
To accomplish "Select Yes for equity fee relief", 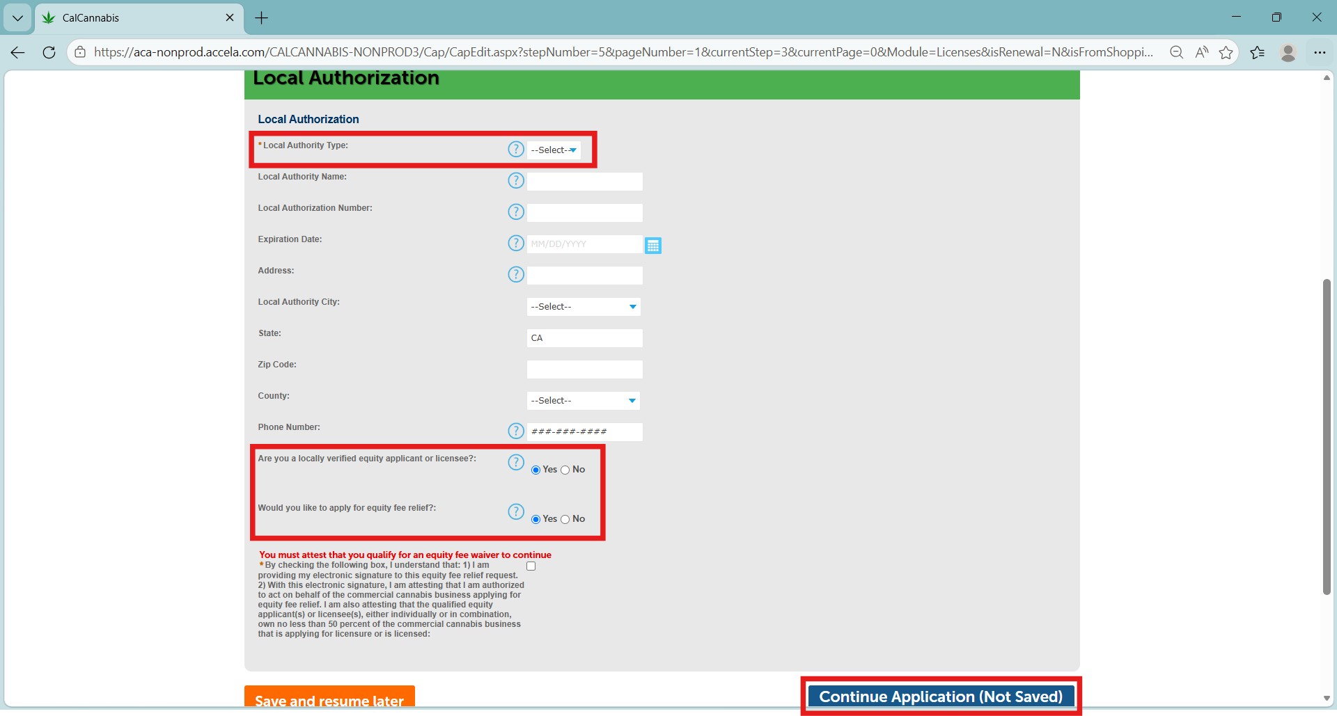I will tap(535, 520).
